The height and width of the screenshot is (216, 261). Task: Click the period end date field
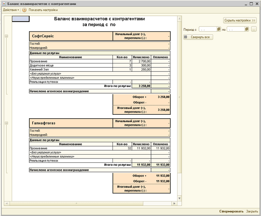(x=235, y=29)
